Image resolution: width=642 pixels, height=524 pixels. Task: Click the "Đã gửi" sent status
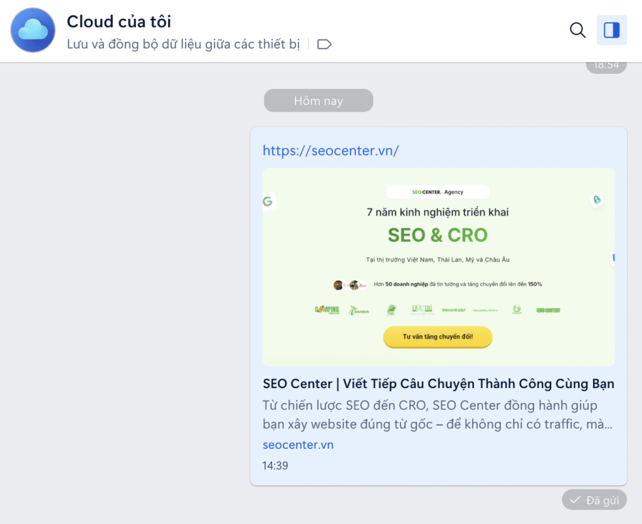(x=594, y=500)
